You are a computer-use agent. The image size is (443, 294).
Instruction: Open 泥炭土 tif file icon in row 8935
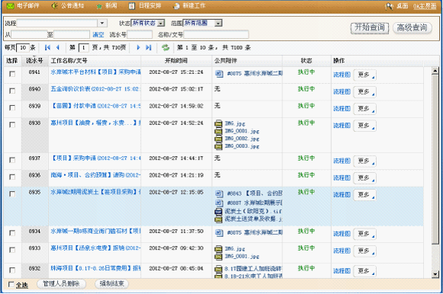(x=218, y=211)
